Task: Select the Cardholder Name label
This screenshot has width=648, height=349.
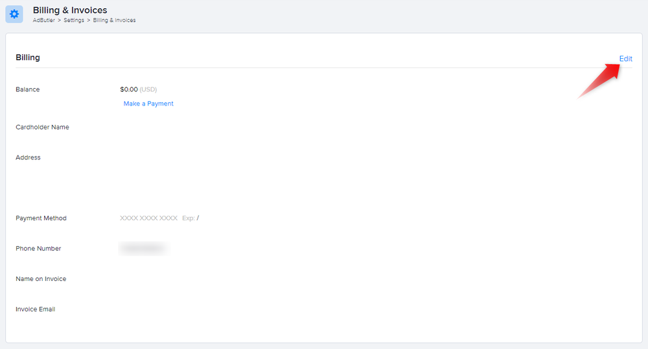Action: [42, 127]
